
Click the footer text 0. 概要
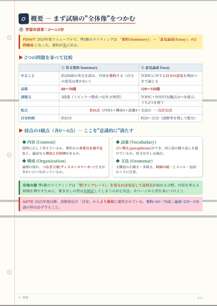pos(23,298)
